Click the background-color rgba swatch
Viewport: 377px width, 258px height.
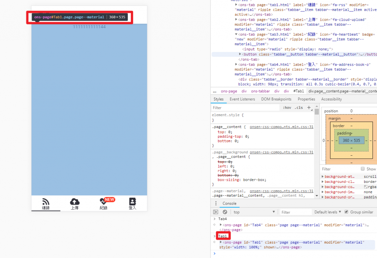pyautogui.click(x=366, y=187)
